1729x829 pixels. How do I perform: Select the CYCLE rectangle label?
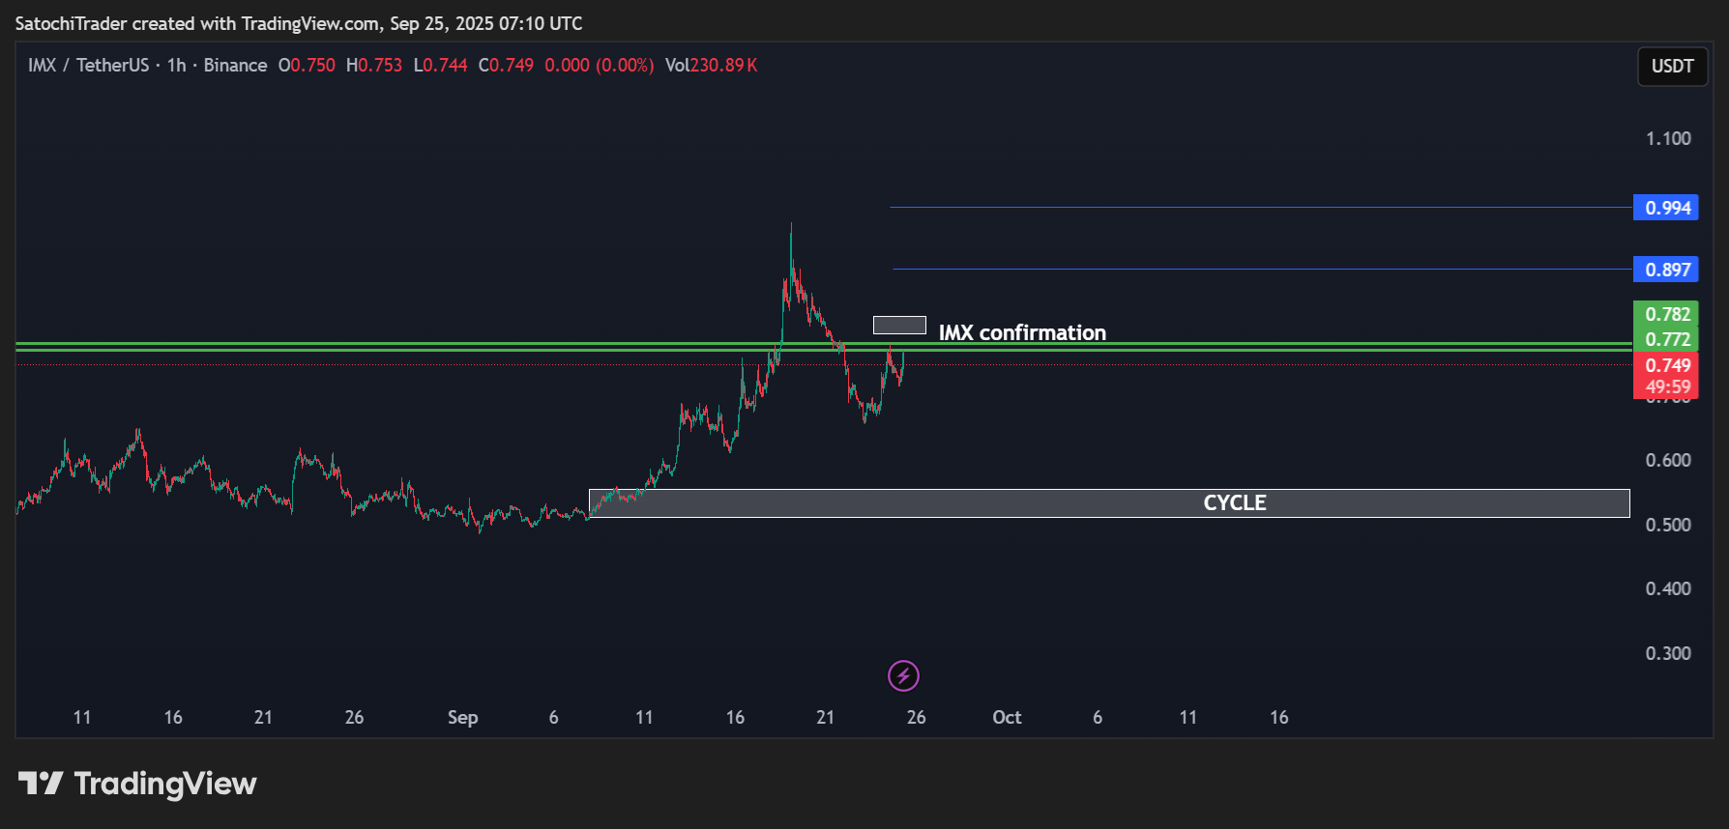click(x=1234, y=502)
